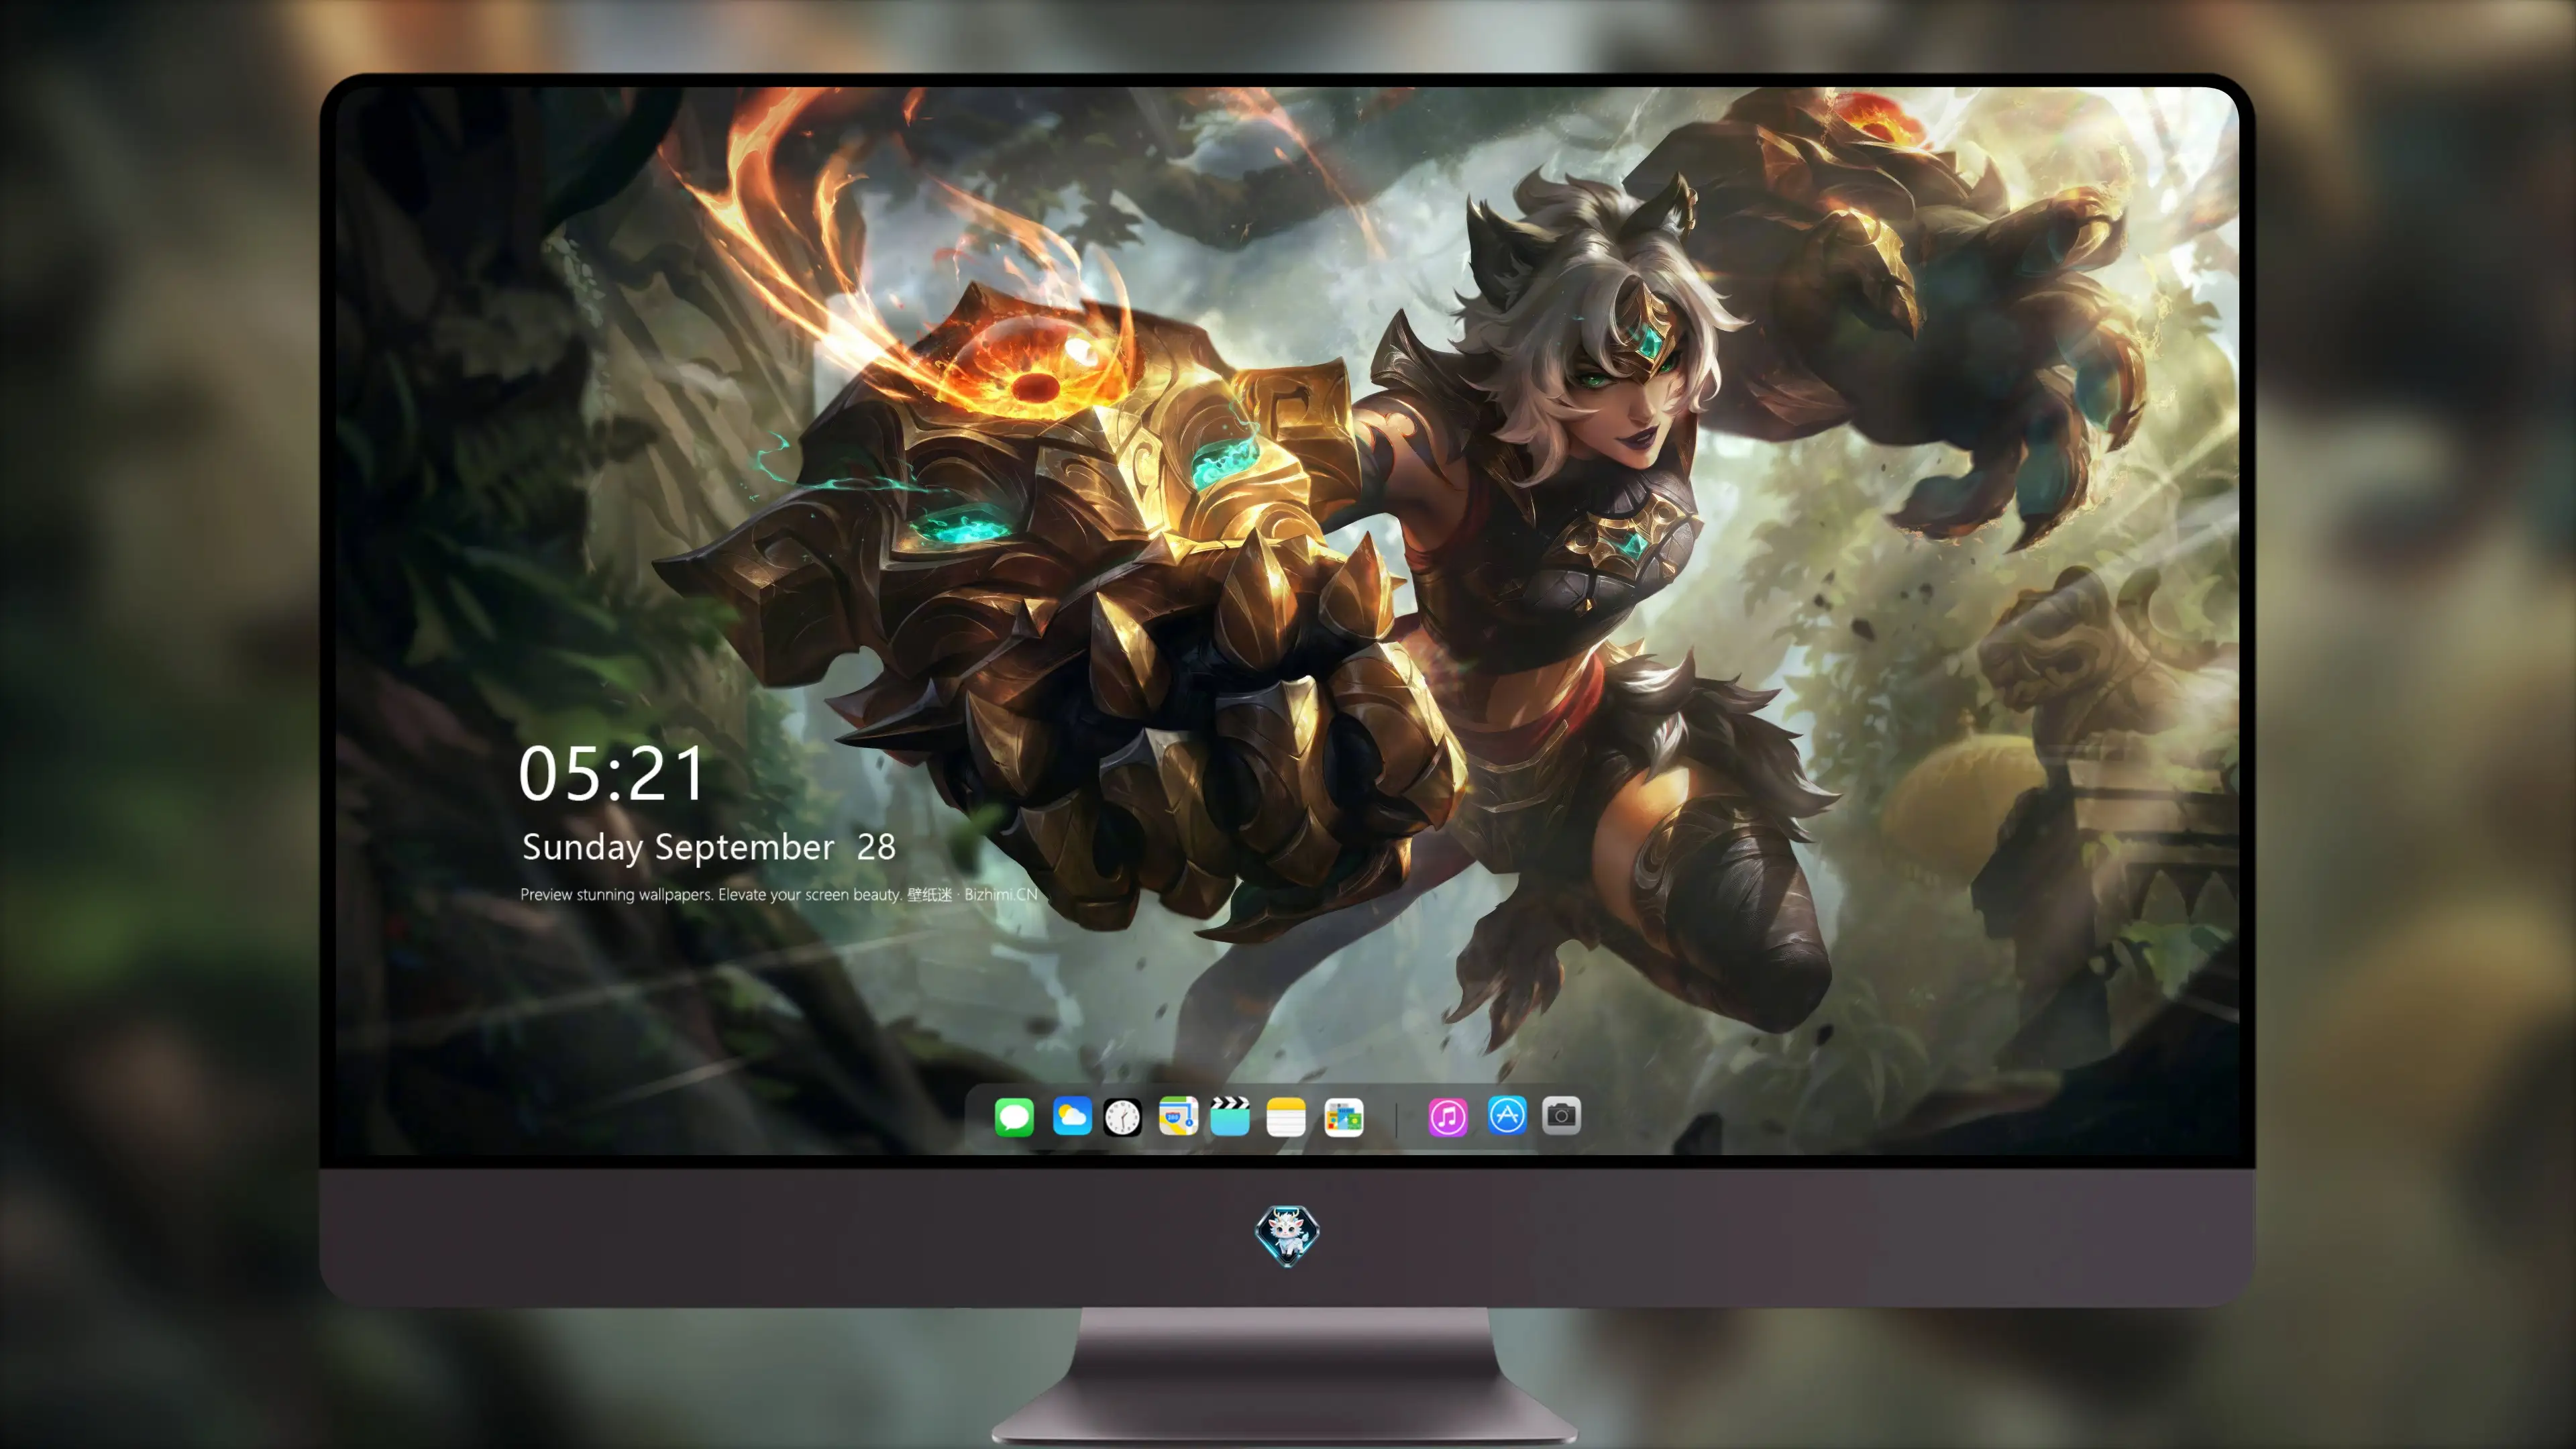
Task: Launch the pink iTunes Store app
Action: (1448, 1116)
